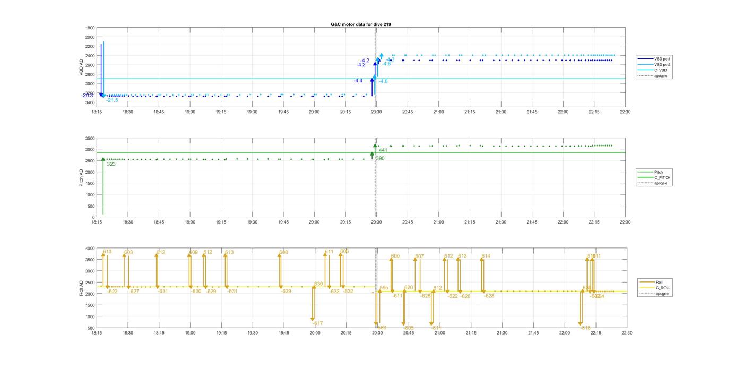Image resolution: width=743 pixels, height=368 pixels.
Task: Click the "Pitch AD" y-axis label
Action: point(82,177)
